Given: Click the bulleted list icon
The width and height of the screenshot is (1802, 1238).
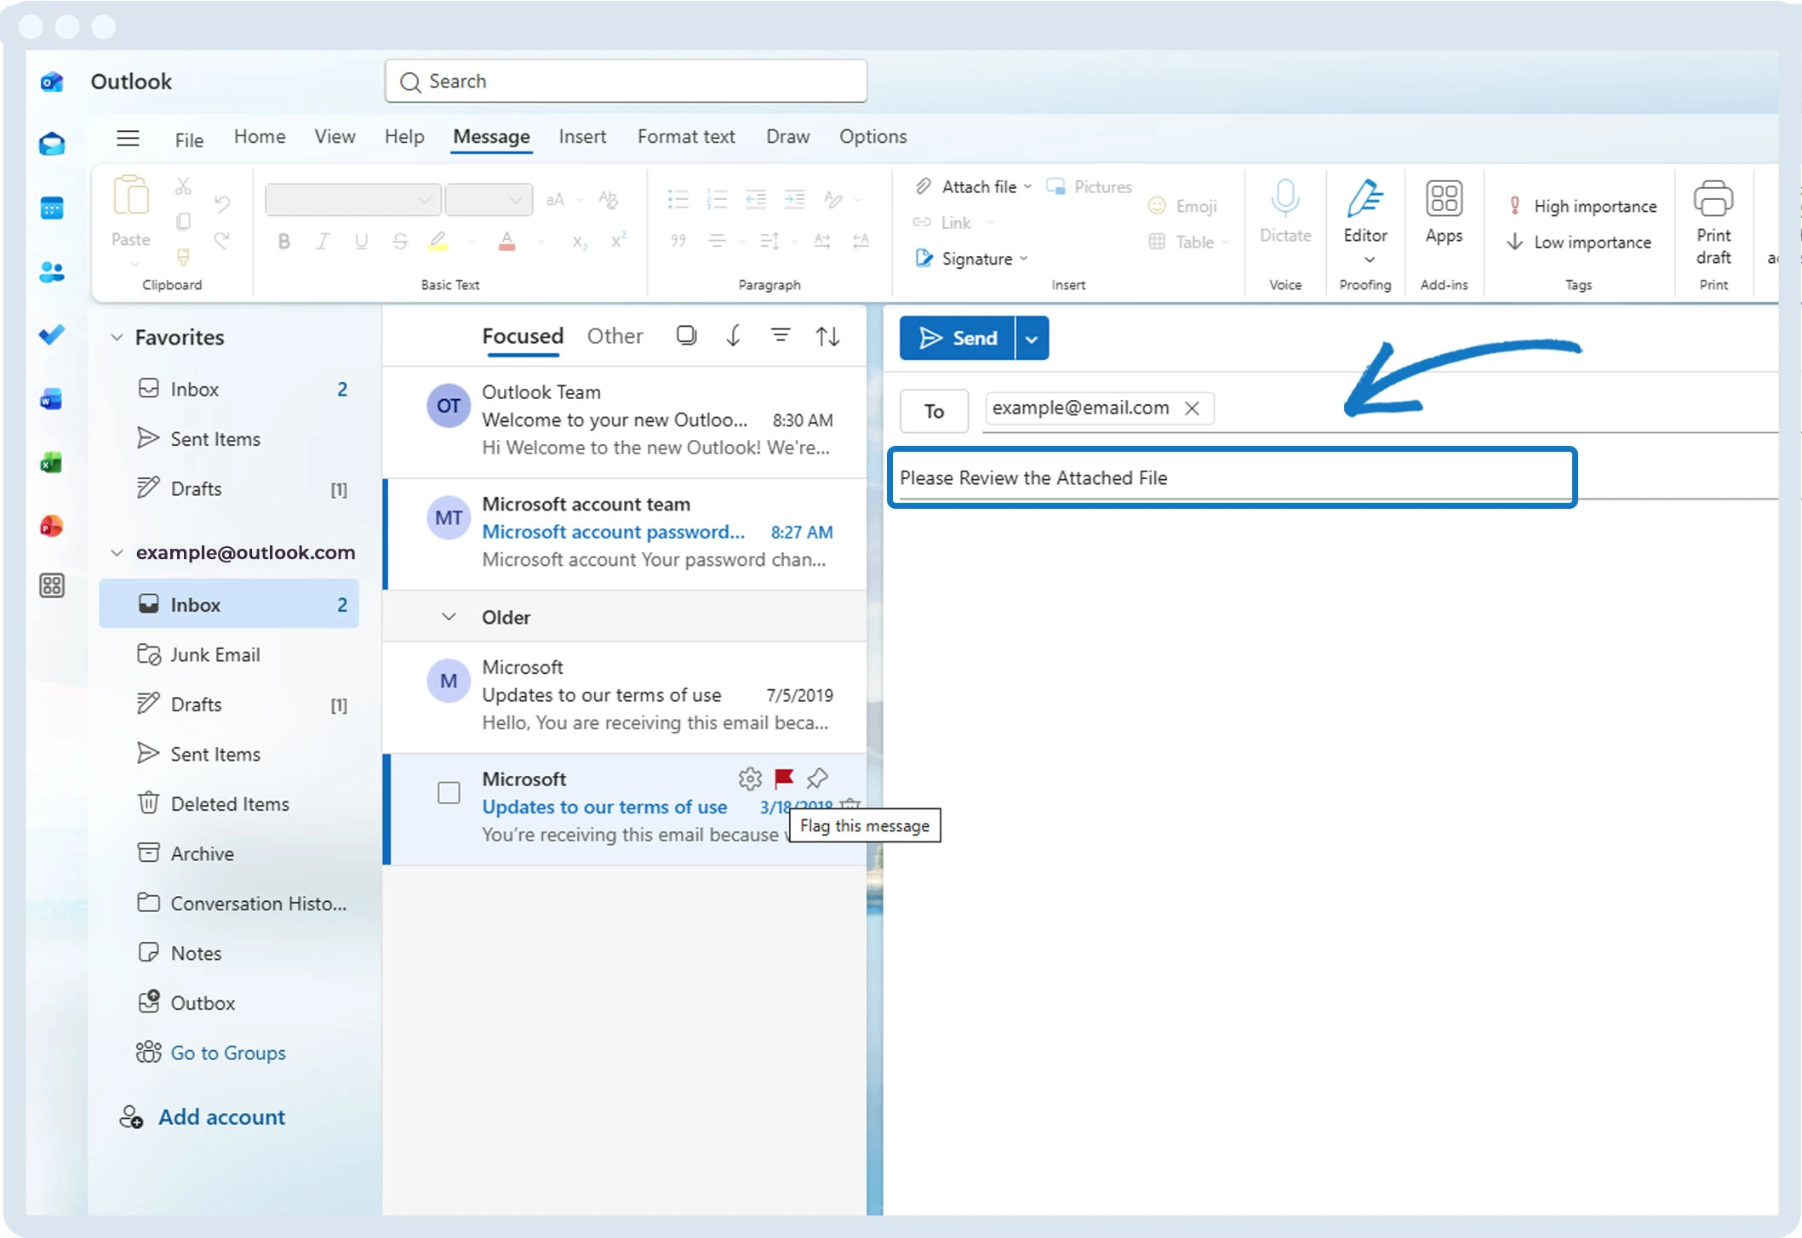Looking at the screenshot, I should pos(678,200).
